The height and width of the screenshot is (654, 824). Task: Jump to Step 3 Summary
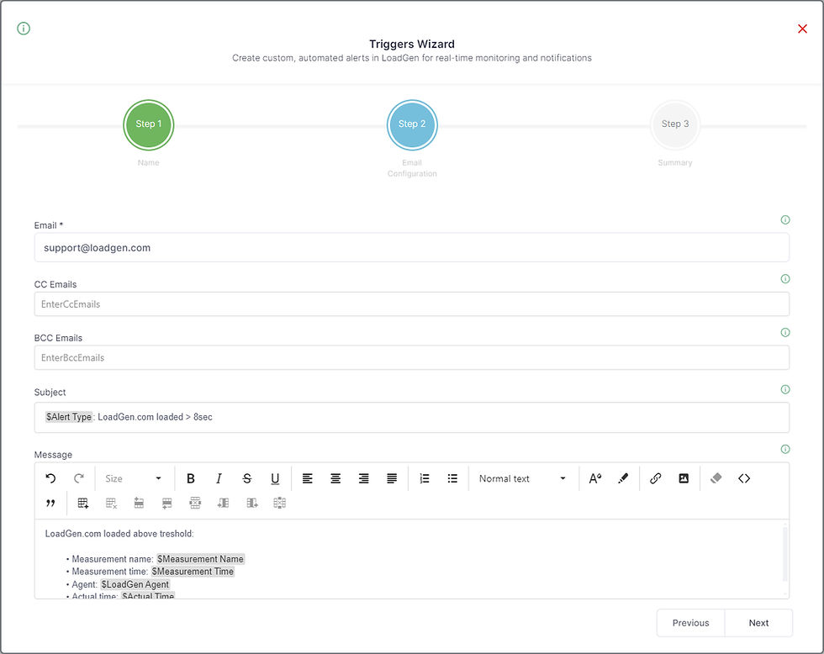tap(675, 124)
